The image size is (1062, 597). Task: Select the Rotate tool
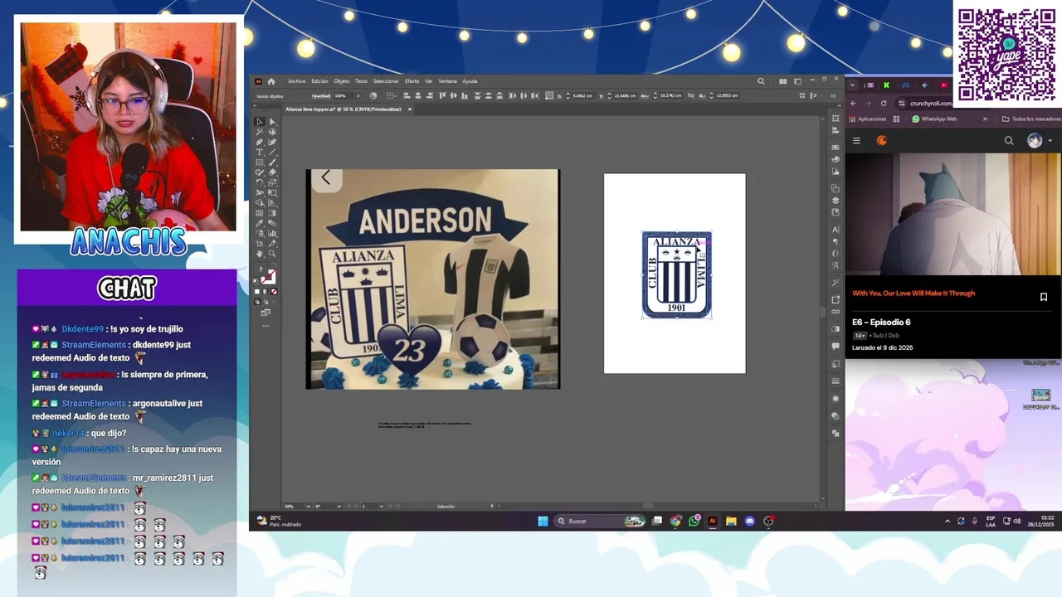tap(260, 182)
